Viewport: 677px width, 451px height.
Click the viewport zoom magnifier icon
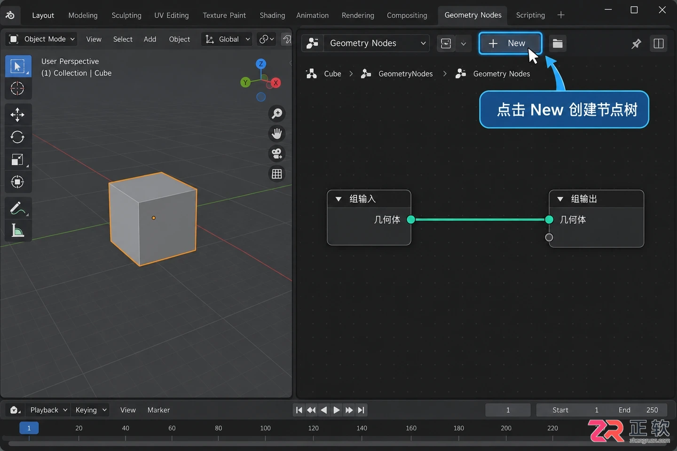[277, 114]
